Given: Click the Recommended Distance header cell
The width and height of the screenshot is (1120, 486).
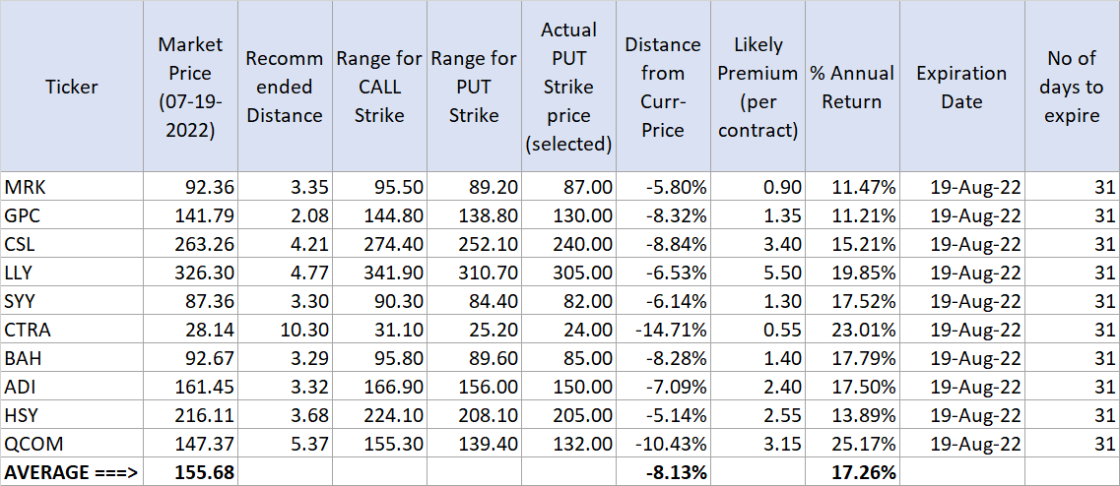Looking at the screenshot, I should click(285, 87).
